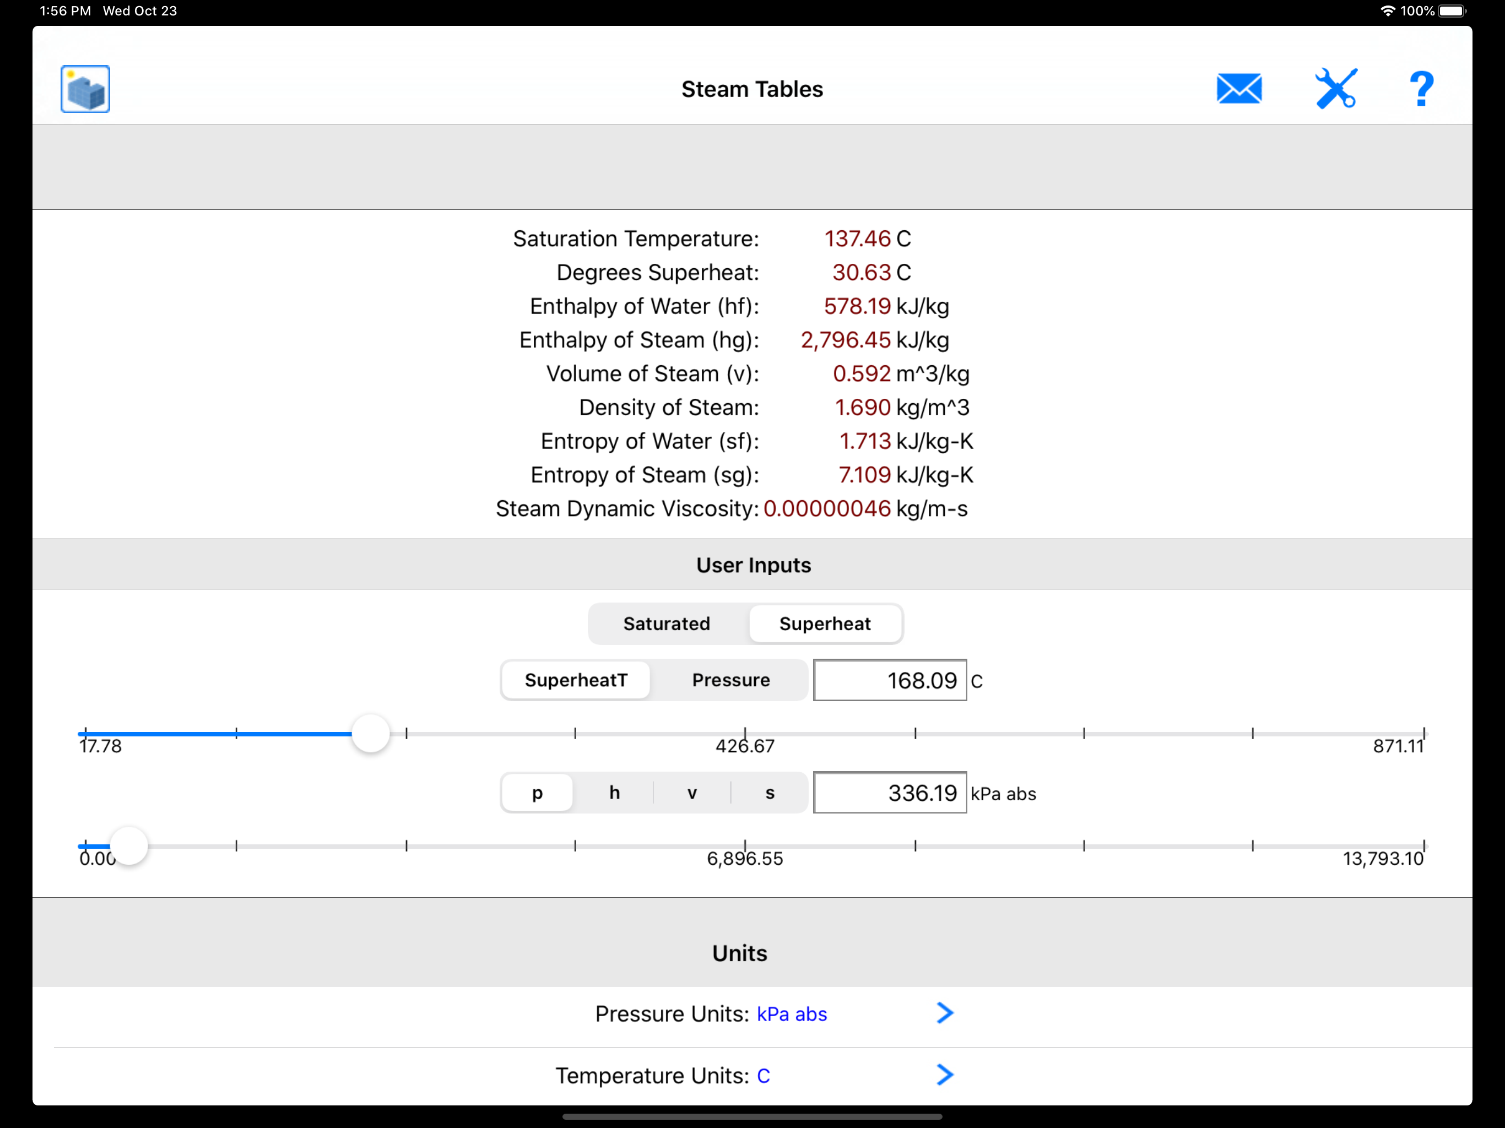Image resolution: width=1505 pixels, height=1128 pixels.
Task: Select the v volume segment
Action: (x=692, y=793)
